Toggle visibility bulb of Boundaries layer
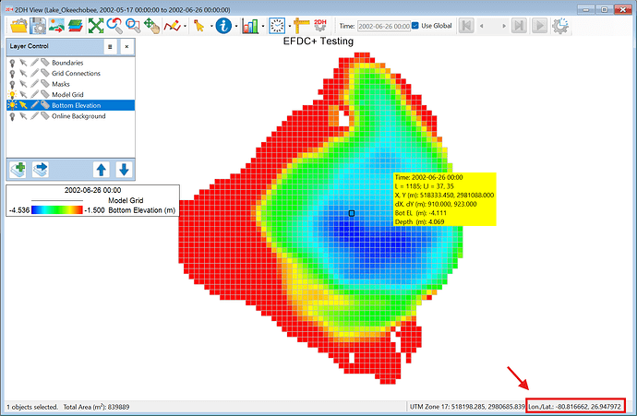Image resolution: width=637 pixels, height=416 pixels. coord(12,63)
